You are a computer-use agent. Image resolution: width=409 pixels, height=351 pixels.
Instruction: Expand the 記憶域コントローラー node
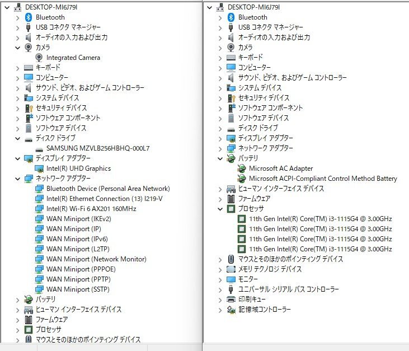pyautogui.click(x=220, y=310)
